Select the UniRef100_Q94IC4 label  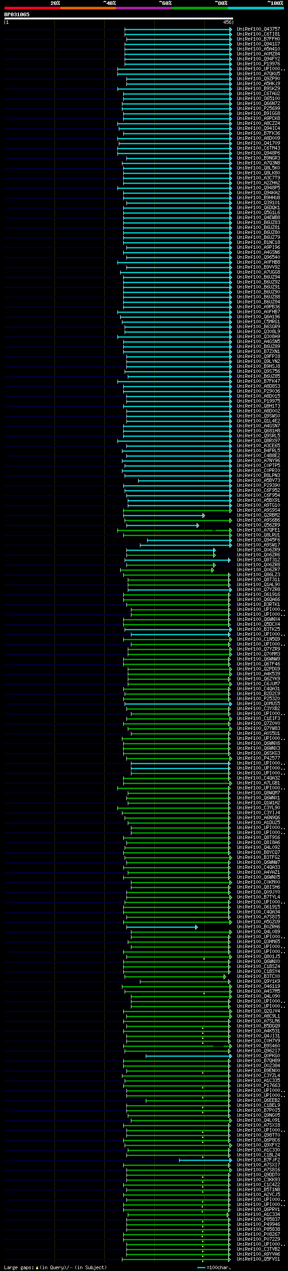(258, 128)
